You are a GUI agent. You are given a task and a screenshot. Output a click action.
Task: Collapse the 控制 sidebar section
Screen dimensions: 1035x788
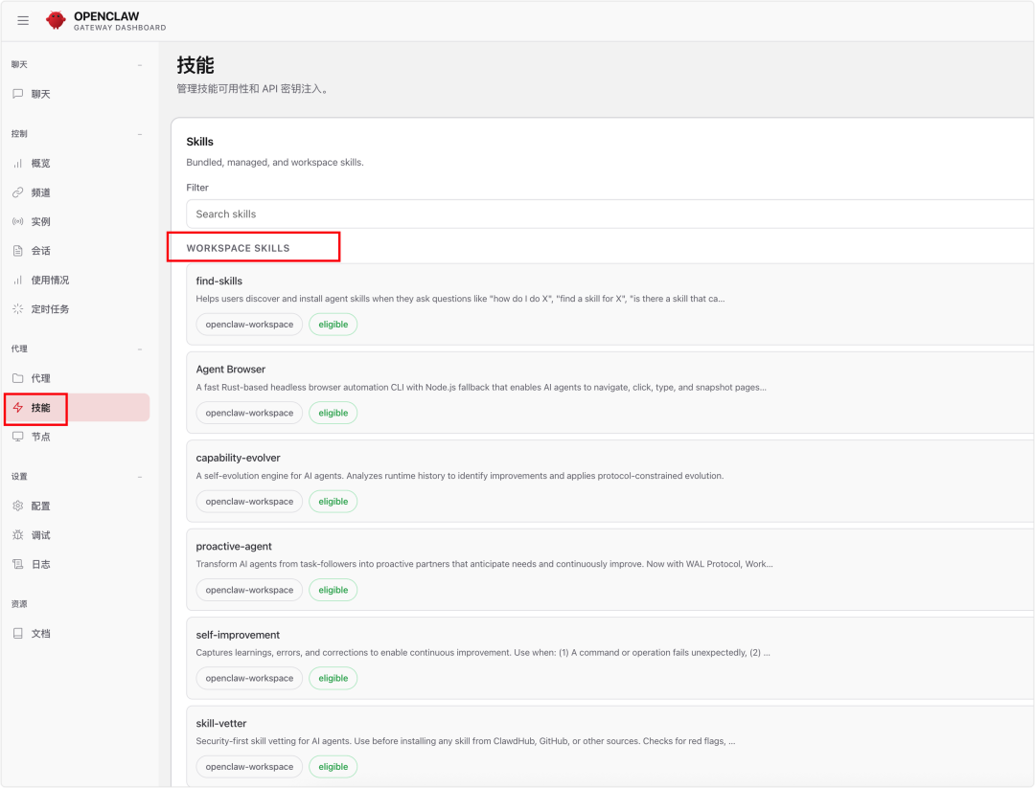140,134
